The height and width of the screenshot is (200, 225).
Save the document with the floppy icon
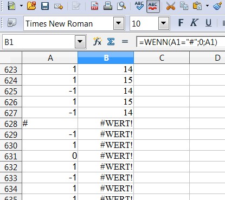45,6
